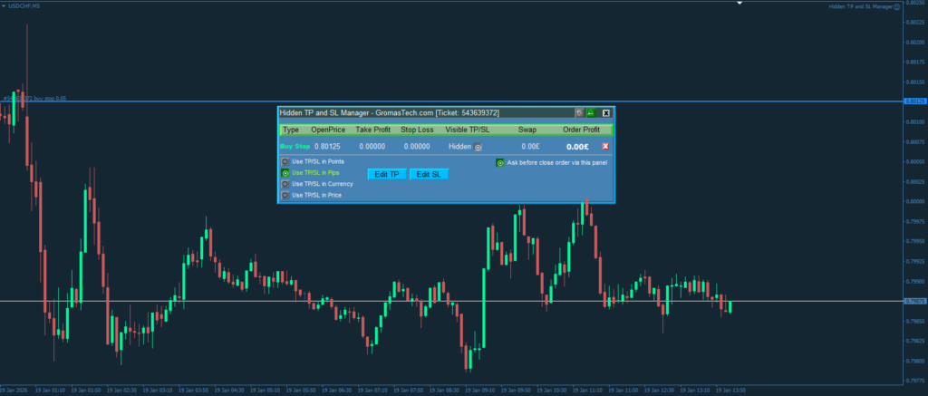Click the USDCHF,M5 chart symbol label
928x396 pixels.
(24, 5)
